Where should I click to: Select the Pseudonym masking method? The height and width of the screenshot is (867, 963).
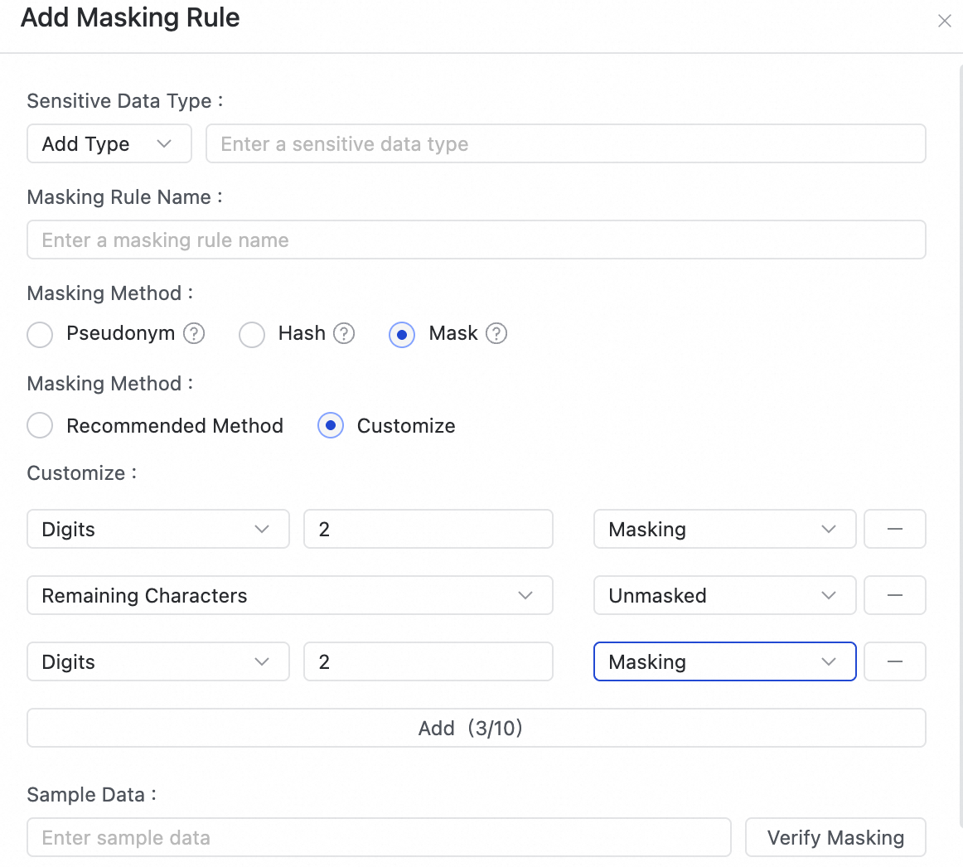(x=40, y=334)
